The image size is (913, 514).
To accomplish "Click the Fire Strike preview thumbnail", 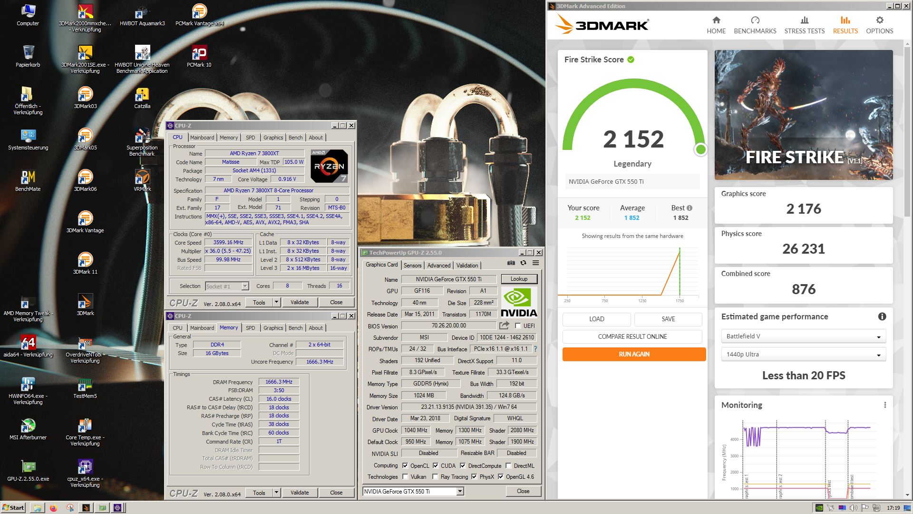I will tap(804, 115).
